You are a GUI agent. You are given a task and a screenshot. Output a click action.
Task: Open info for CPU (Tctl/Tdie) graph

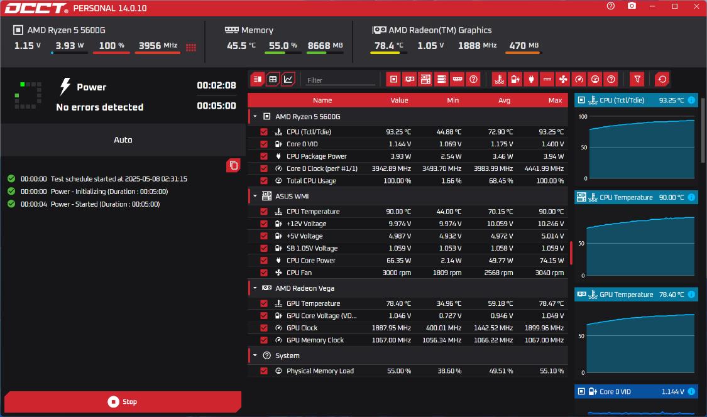pos(691,100)
